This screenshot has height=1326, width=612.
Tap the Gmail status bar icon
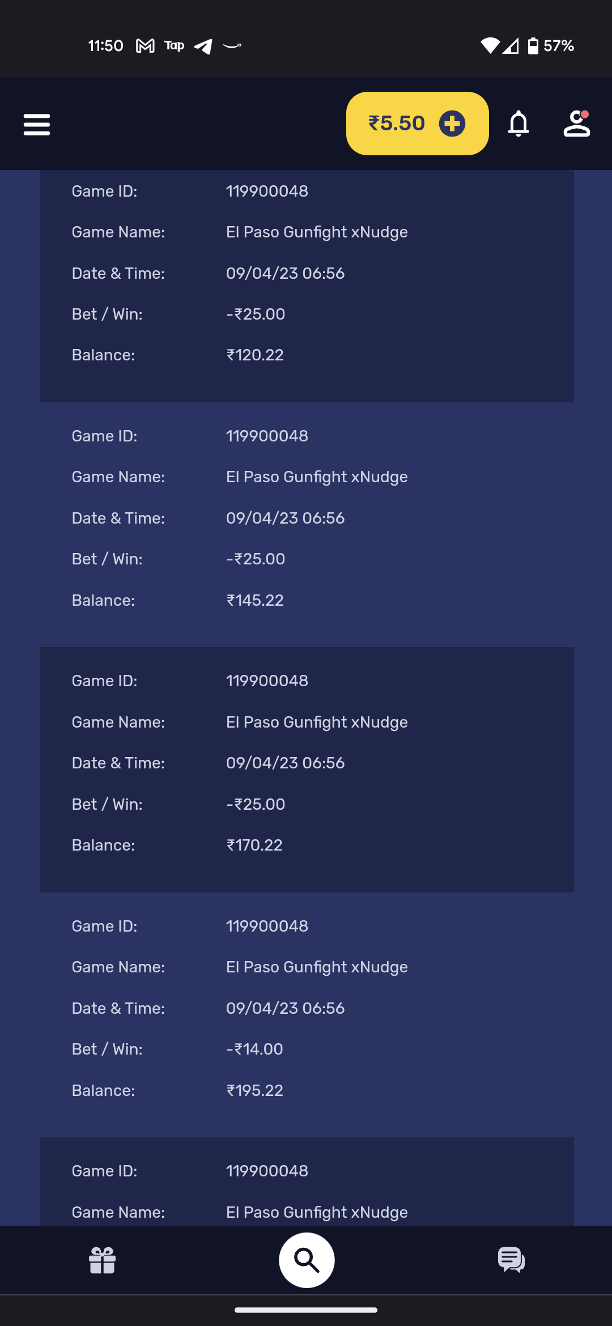(145, 46)
